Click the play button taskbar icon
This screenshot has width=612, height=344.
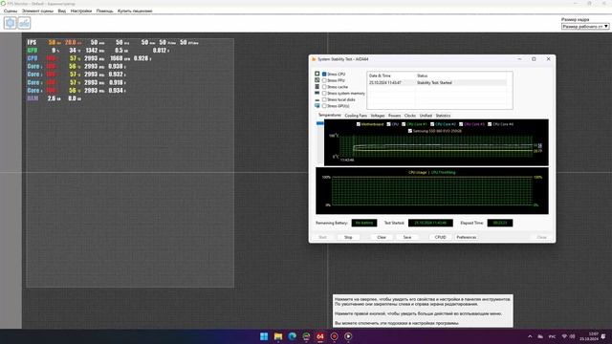click(x=348, y=336)
